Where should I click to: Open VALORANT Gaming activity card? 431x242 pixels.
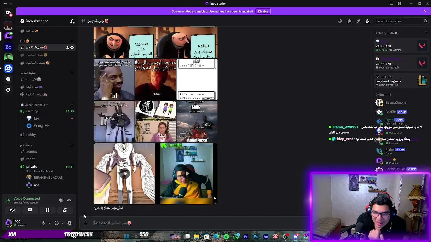[401, 46]
